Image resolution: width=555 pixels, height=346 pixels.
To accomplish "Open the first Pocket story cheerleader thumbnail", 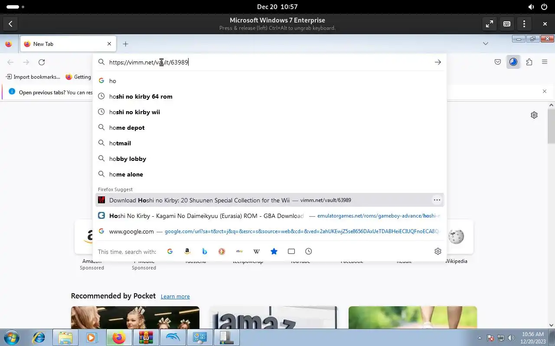I will (x=135, y=317).
